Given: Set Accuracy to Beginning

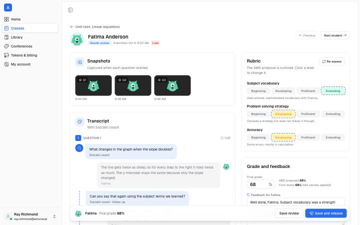Looking at the screenshot, I should click(258, 137).
